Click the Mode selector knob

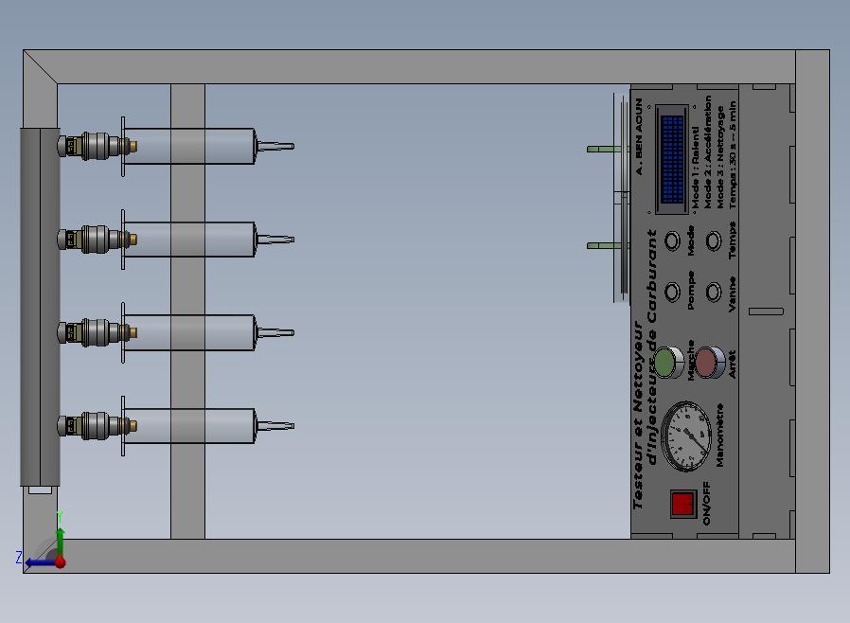[672, 240]
